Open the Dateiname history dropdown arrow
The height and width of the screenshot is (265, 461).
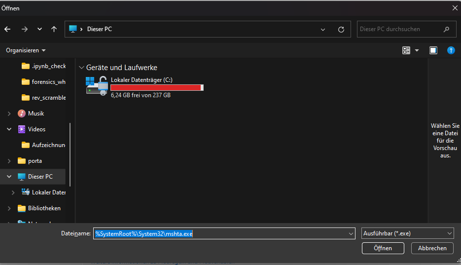point(351,233)
